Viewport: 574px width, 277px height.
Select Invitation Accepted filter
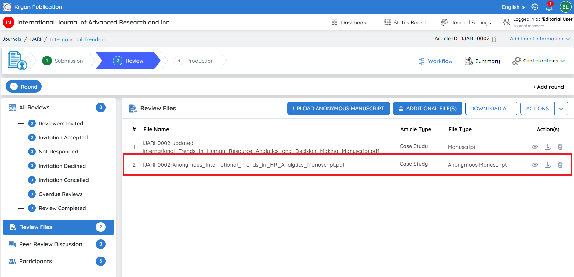(63, 138)
